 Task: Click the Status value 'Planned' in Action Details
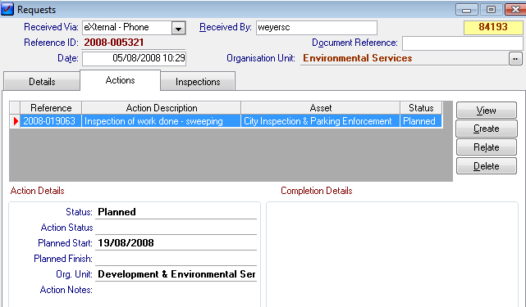(x=117, y=212)
